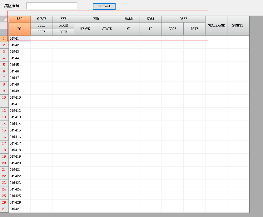263x217 pixels.
Task: Select the cell containing 049423
Action: (19, 183)
